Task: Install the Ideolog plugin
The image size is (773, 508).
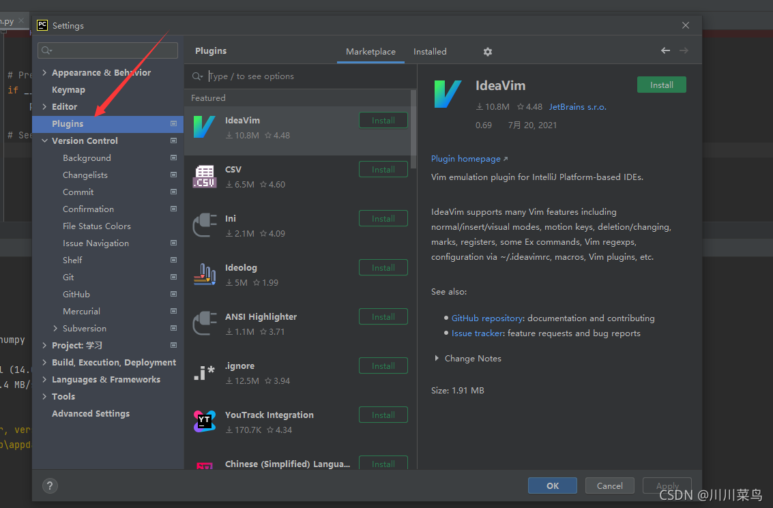Action: click(x=383, y=267)
